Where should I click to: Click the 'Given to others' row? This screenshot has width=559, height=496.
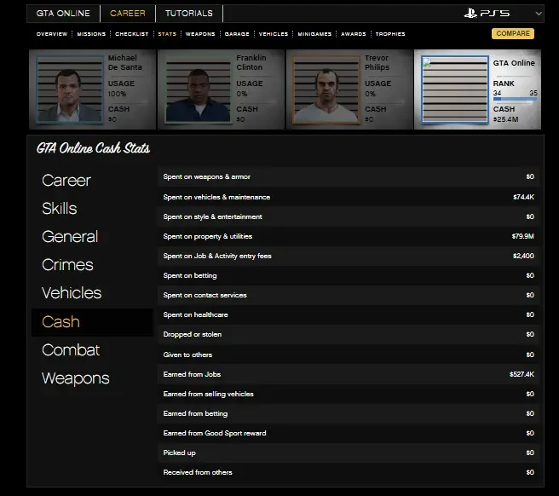coord(349,355)
